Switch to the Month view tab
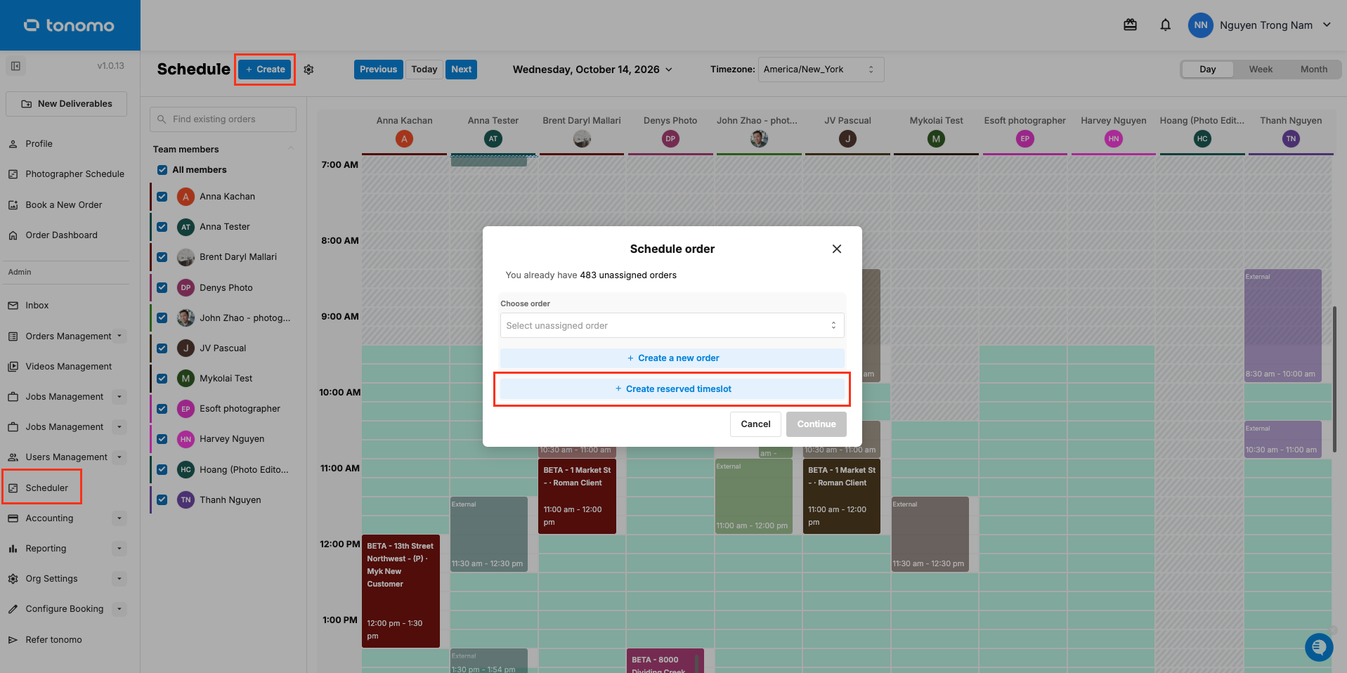Viewport: 1347px width, 673px height. click(1313, 70)
